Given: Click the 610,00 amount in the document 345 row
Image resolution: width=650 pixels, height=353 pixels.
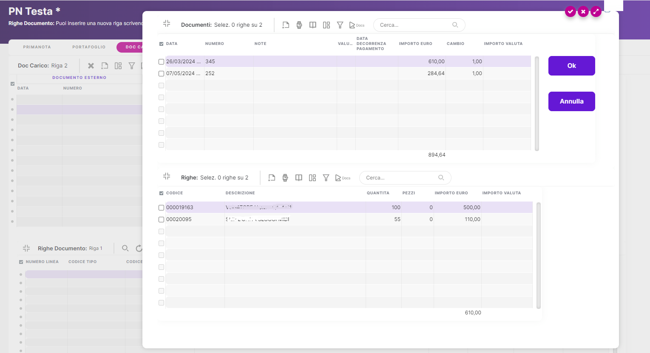Looking at the screenshot, I should click(422, 62).
